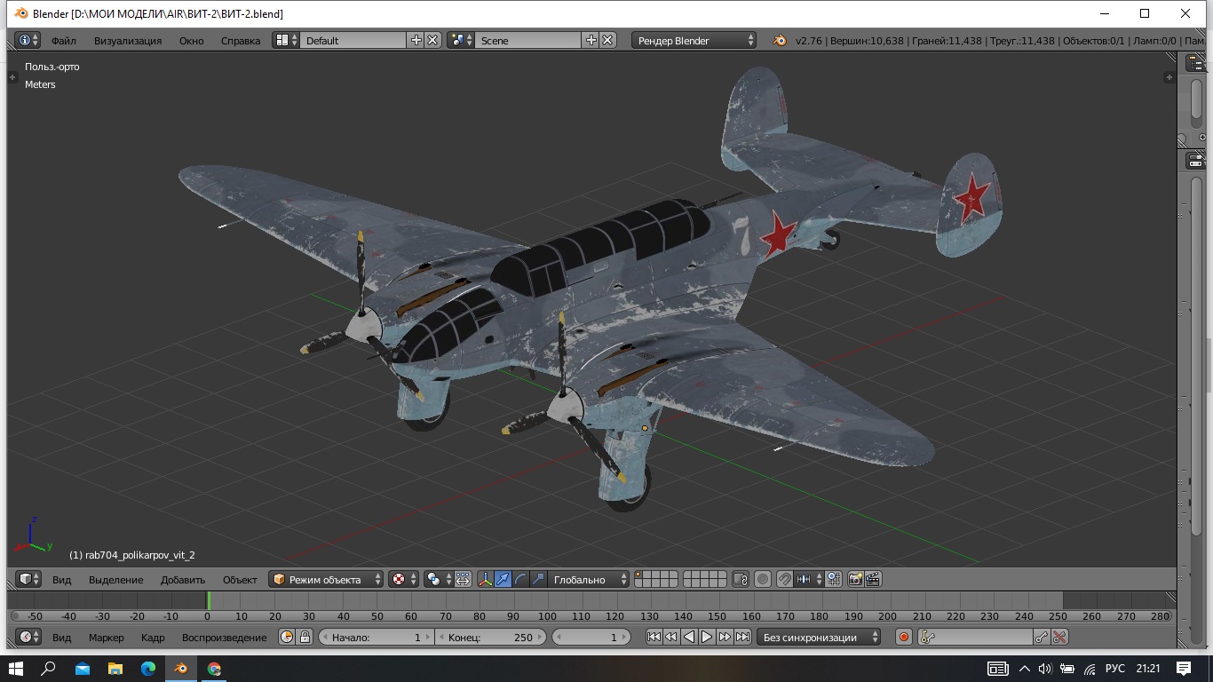Click the record auto-keyframe button
This screenshot has height=682, width=1213.
904,637
